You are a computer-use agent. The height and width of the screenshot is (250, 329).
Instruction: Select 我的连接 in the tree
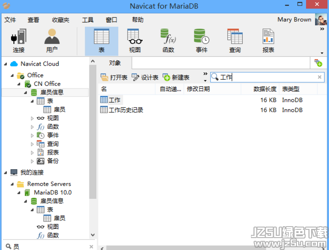[x=32, y=172]
